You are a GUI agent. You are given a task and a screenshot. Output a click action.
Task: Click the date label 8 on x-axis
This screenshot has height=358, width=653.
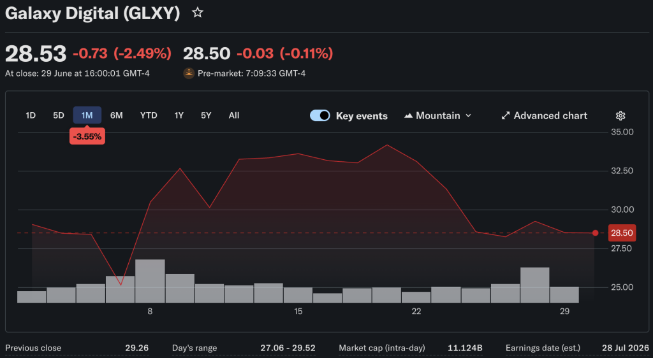pos(150,311)
